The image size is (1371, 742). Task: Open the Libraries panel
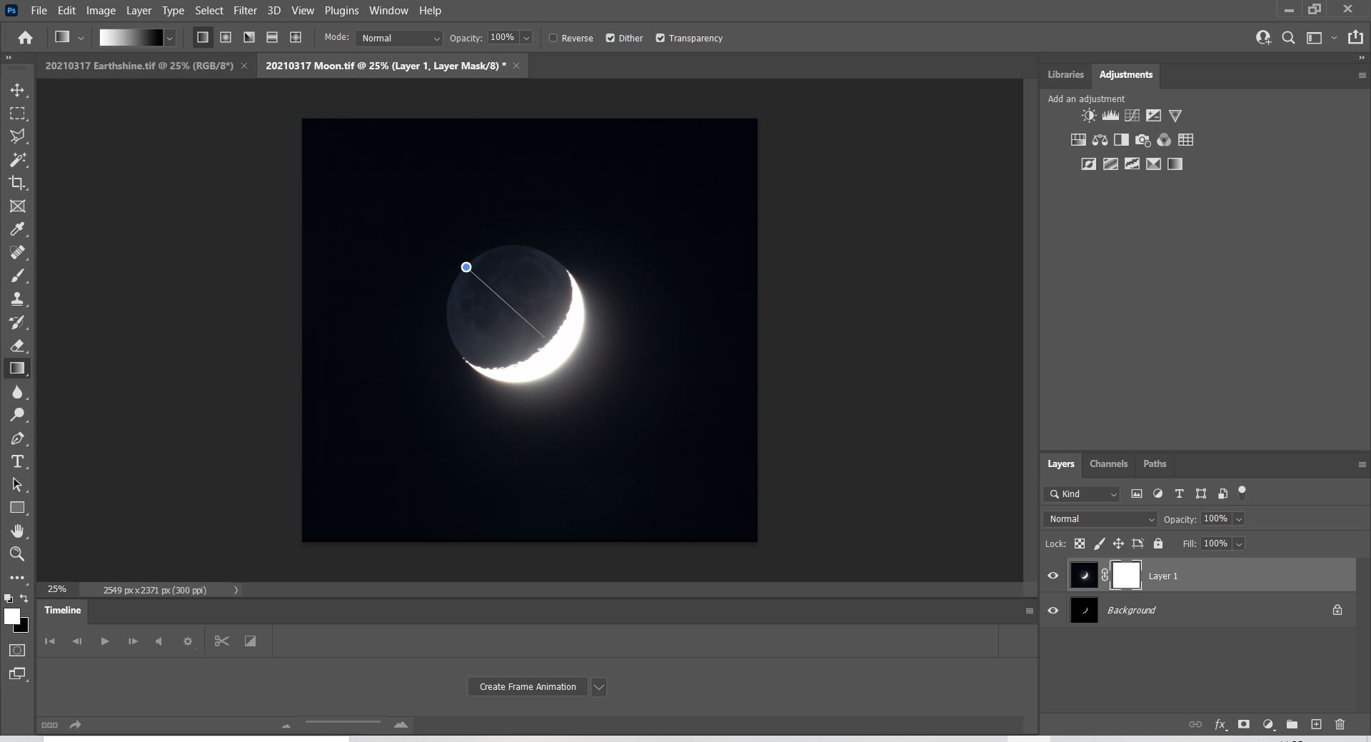click(x=1065, y=74)
